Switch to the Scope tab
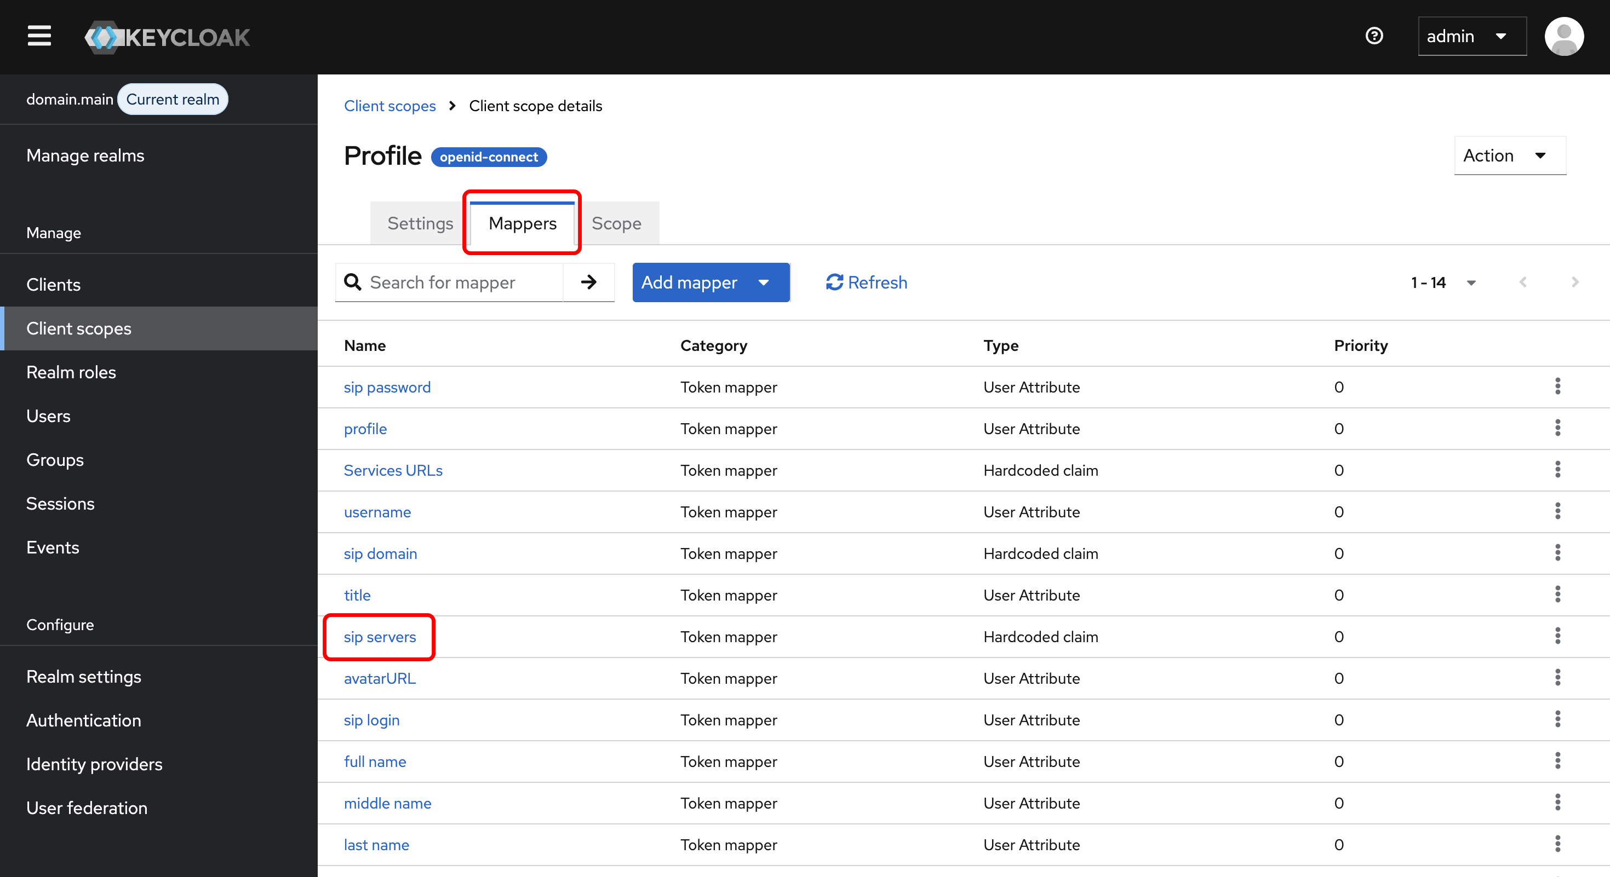 pyautogui.click(x=616, y=223)
